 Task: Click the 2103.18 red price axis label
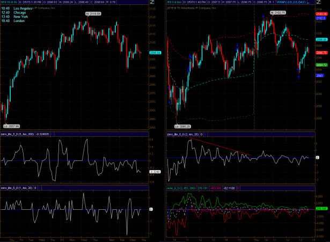coord(321,14)
